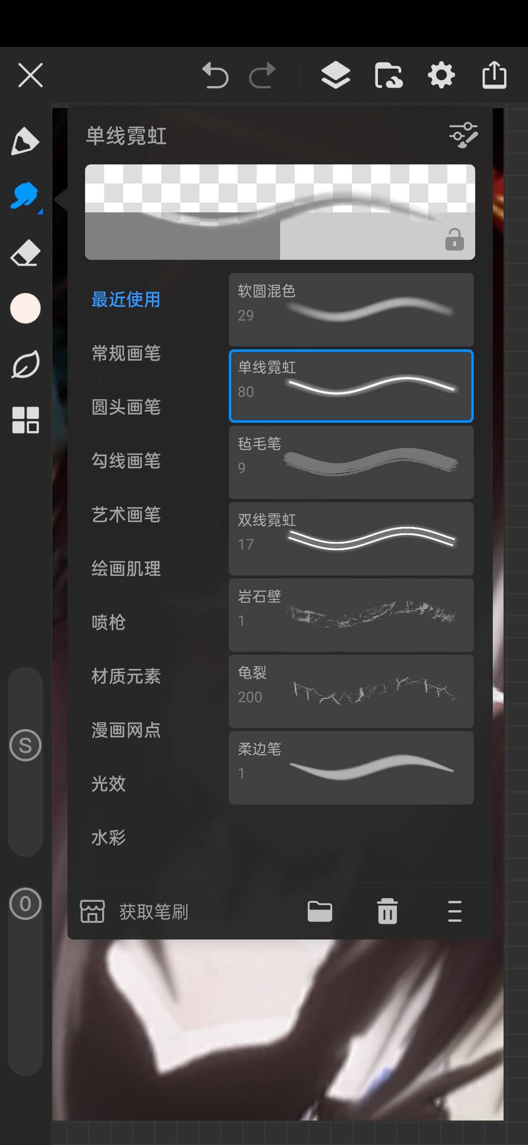Open the Layers panel icon
The height and width of the screenshot is (1145, 528).
[x=335, y=75]
